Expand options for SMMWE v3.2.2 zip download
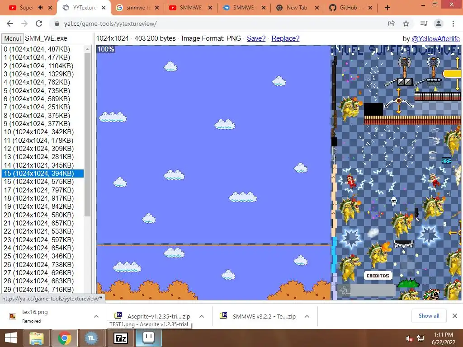Screen dimensions: 463x347 307,316
